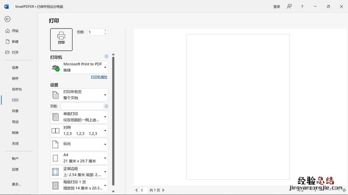Select 转换 in the sidebar
Viewport: 348px width, 195px height.
[15, 133]
